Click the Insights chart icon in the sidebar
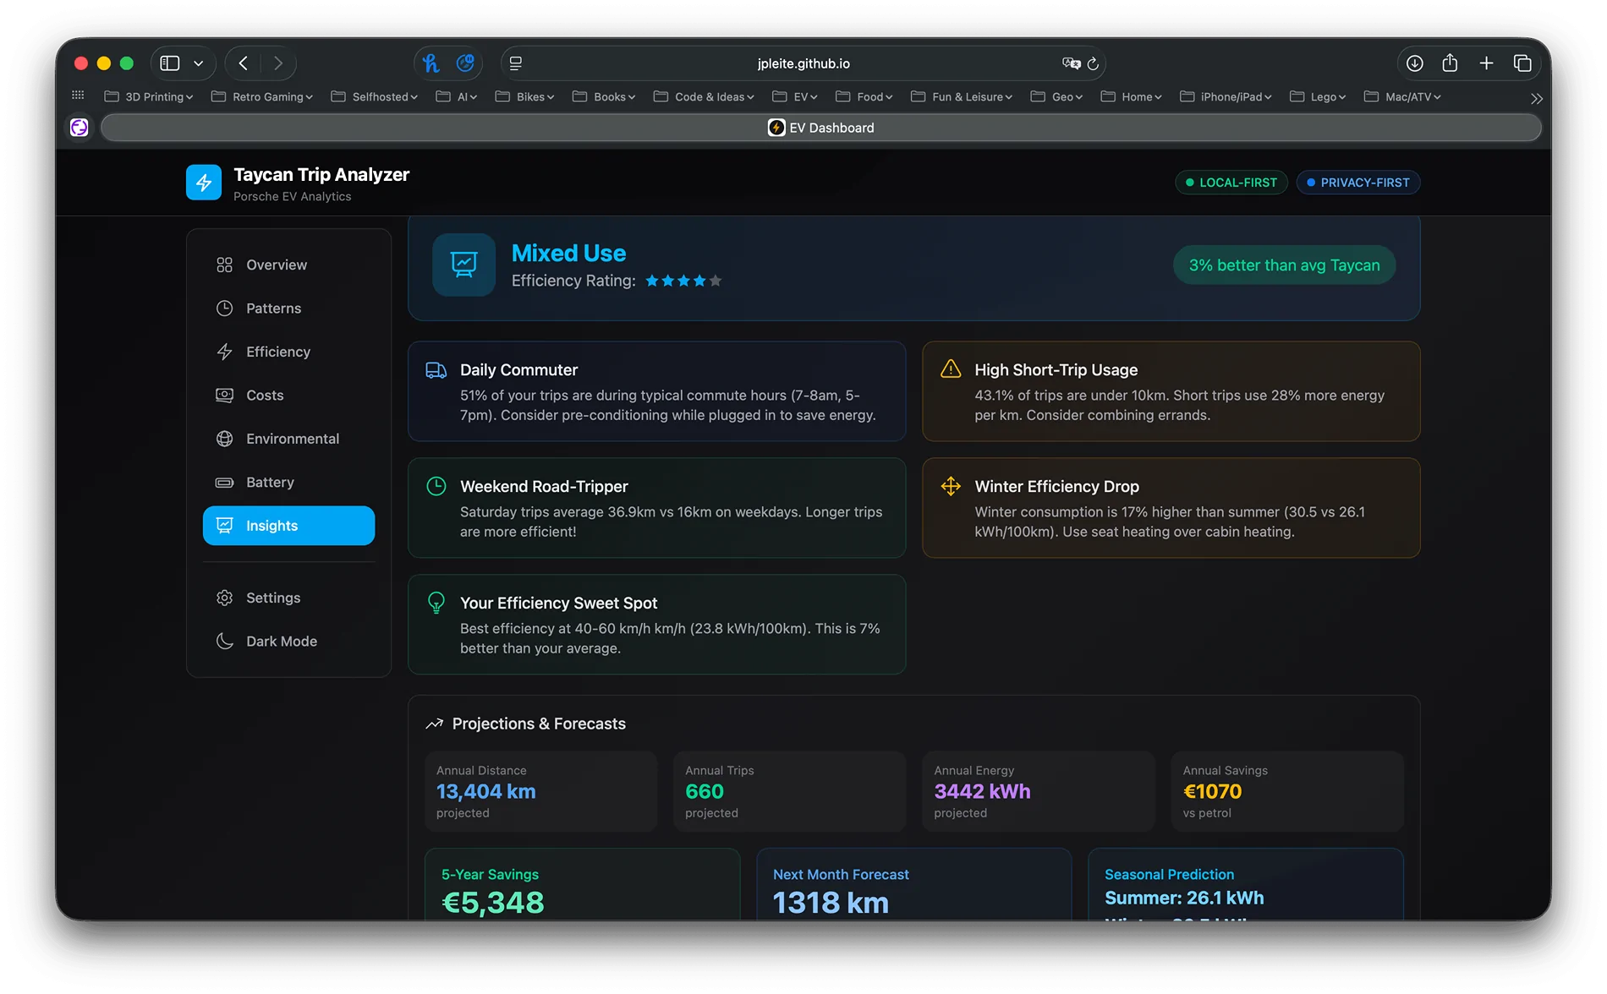The width and height of the screenshot is (1607, 994). (224, 525)
